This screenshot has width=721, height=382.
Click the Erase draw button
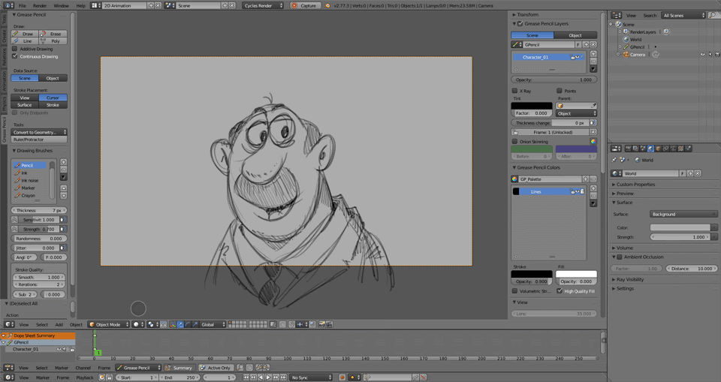click(53, 34)
